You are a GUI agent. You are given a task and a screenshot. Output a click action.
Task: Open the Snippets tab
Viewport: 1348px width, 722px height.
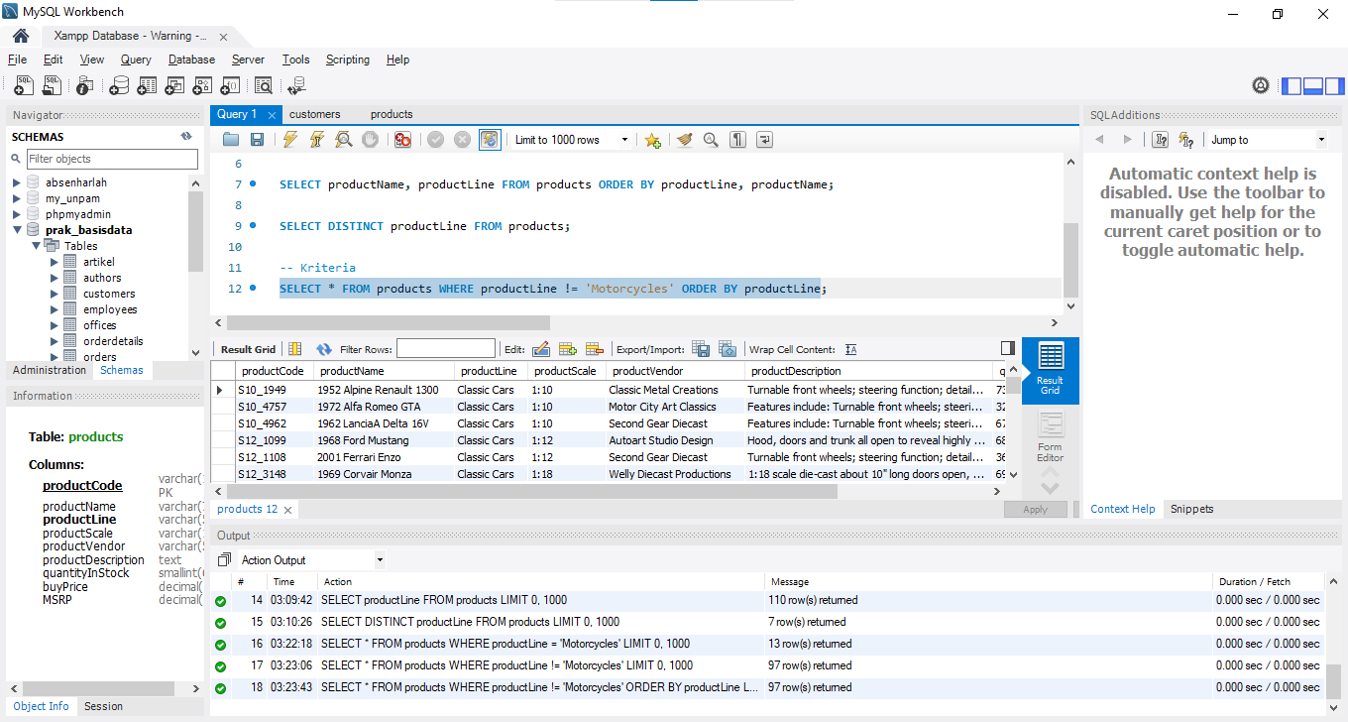pos(1191,509)
